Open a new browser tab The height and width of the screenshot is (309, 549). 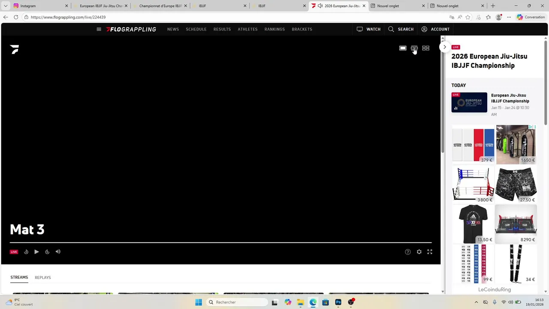click(x=493, y=6)
